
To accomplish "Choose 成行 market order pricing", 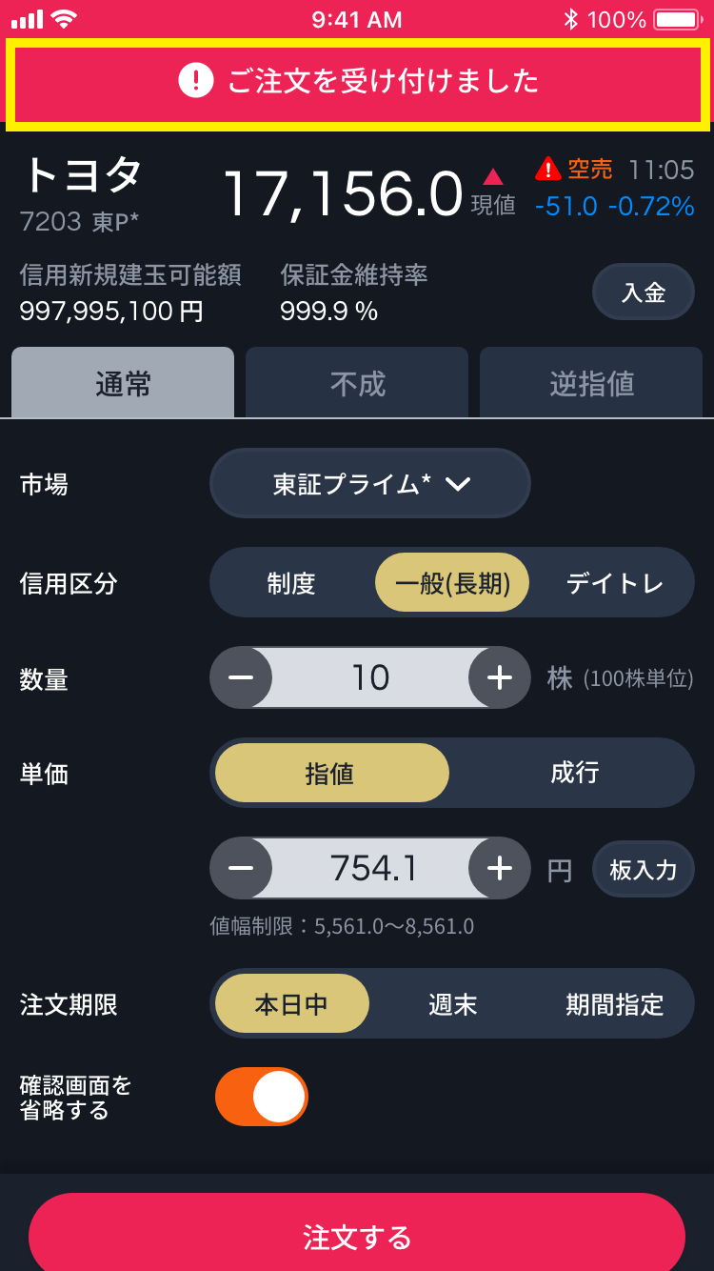I will (x=574, y=773).
